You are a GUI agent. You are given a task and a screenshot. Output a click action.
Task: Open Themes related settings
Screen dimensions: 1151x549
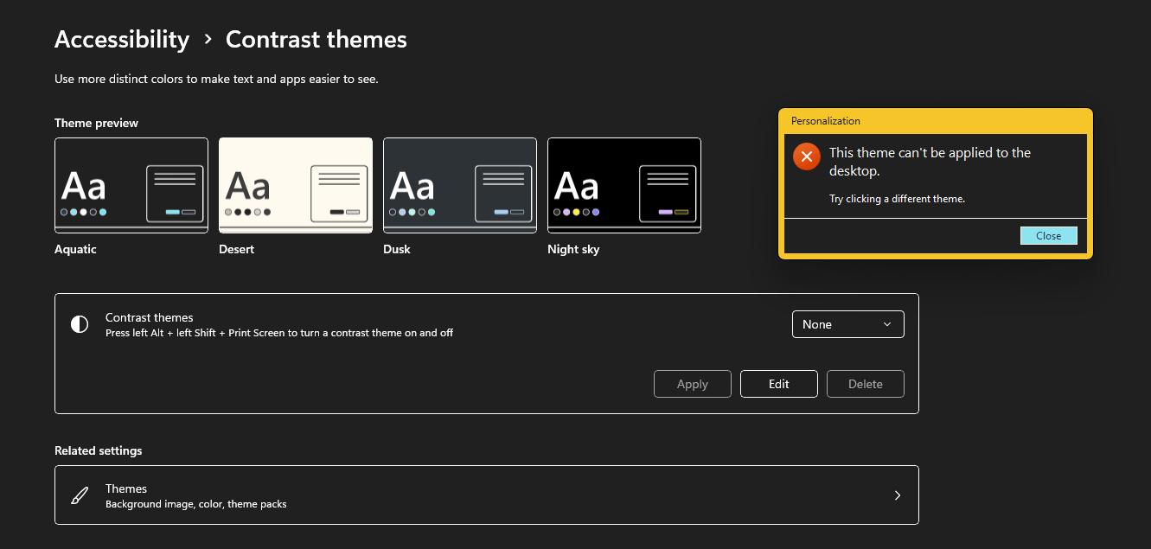487,495
